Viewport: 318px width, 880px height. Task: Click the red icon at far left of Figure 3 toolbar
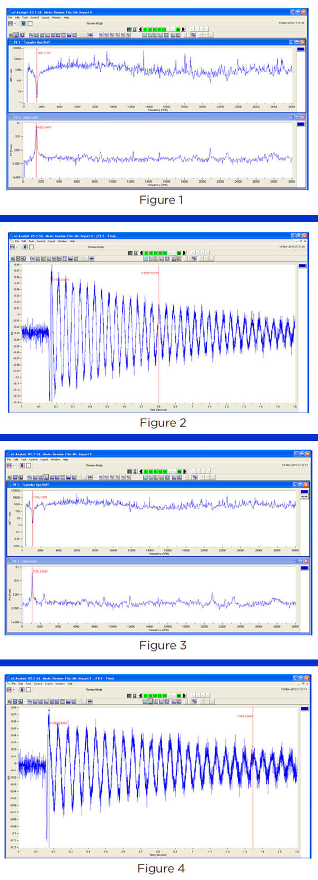click(10, 466)
